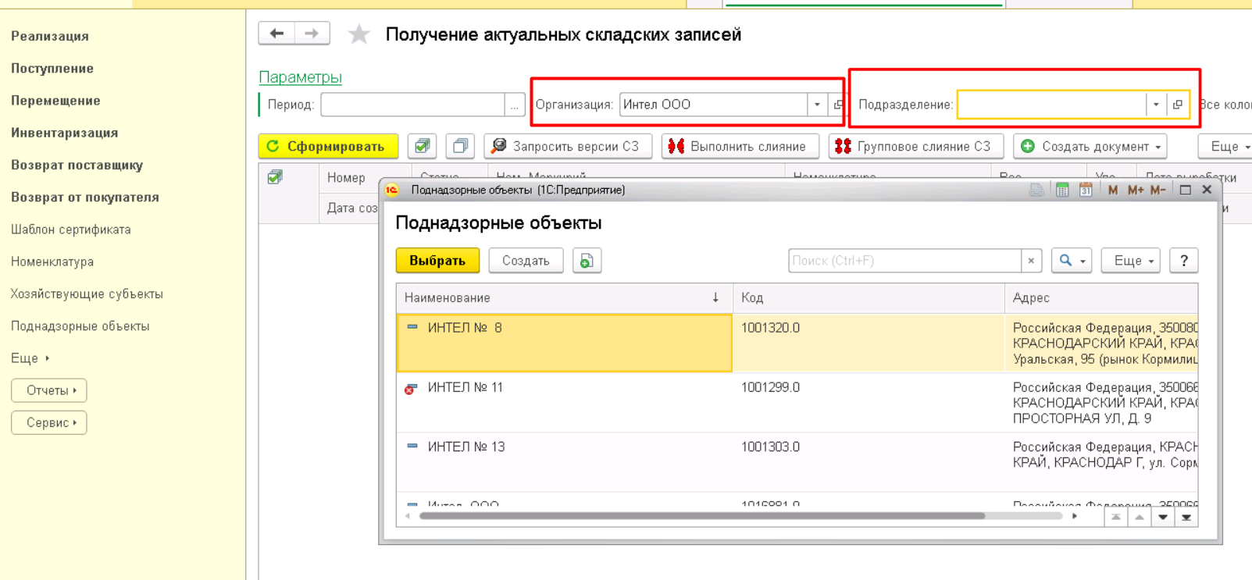Open Возврат от покупателя in the sidebar
The image size is (1252, 580).
[x=85, y=197]
